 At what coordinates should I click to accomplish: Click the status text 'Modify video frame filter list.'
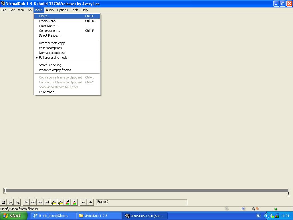tap(20, 209)
